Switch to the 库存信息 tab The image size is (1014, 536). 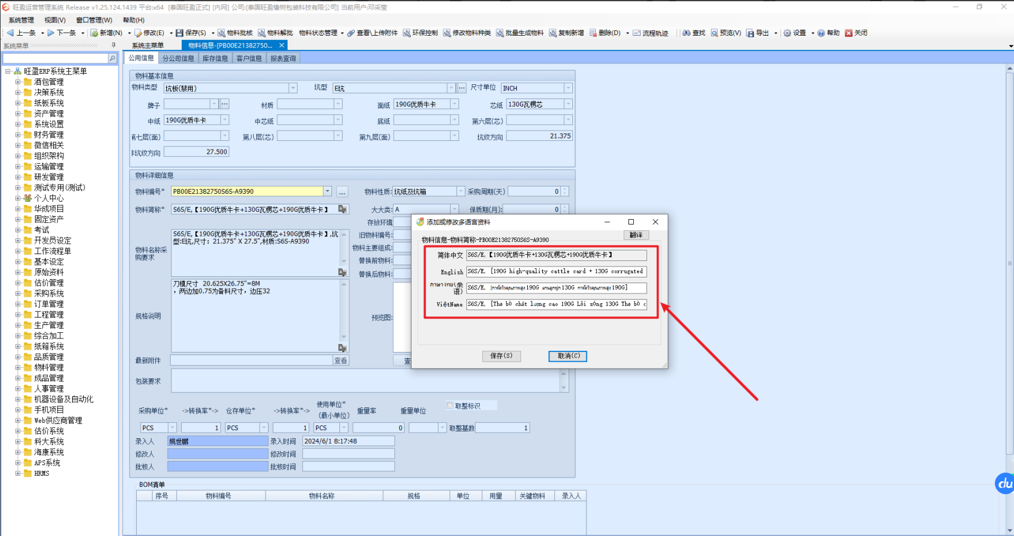coord(216,58)
